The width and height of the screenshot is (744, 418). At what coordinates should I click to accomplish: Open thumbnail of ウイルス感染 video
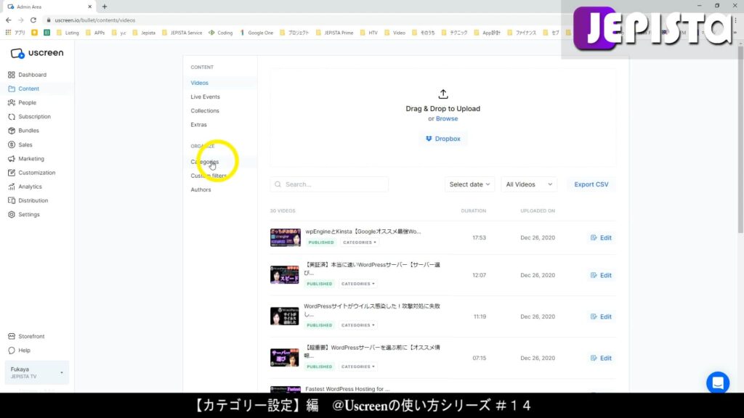coord(285,316)
